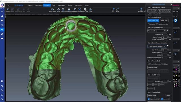This screenshot has height=102, width=181.
Task: Click the Print icon in toolbar
Action: 59,10
